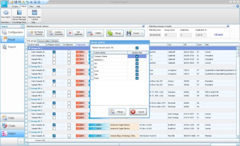Collapse Group ID: 5 rows
The width and height of the screenshot is (240, 146).
point(30,99)
